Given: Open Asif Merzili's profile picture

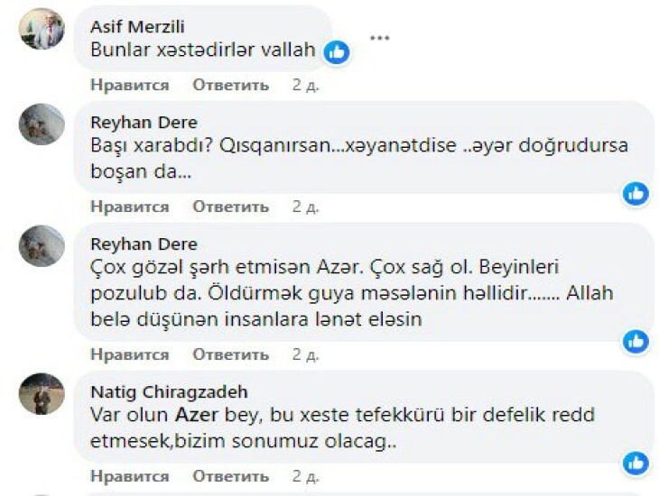Looking at the screenshot, I should click(x=42, y=29).
